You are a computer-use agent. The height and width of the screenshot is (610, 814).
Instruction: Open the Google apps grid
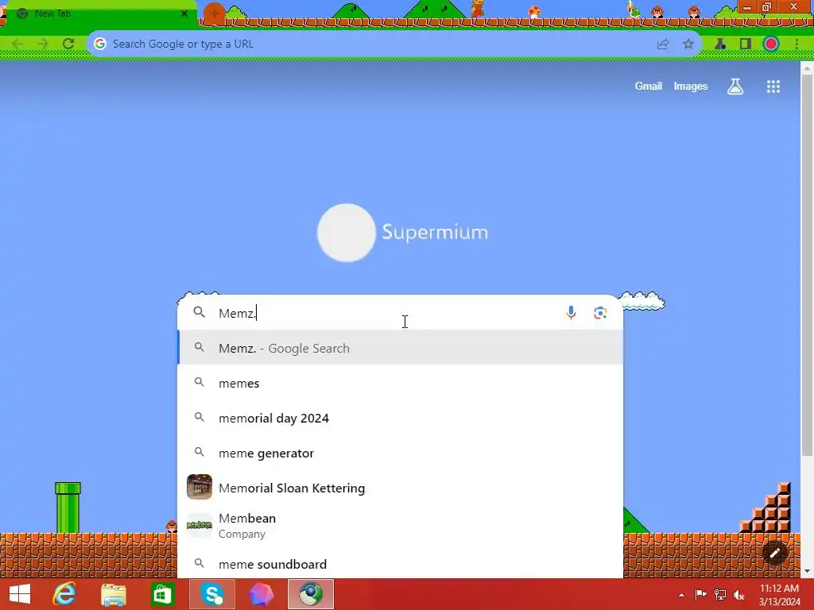point(773,87)
